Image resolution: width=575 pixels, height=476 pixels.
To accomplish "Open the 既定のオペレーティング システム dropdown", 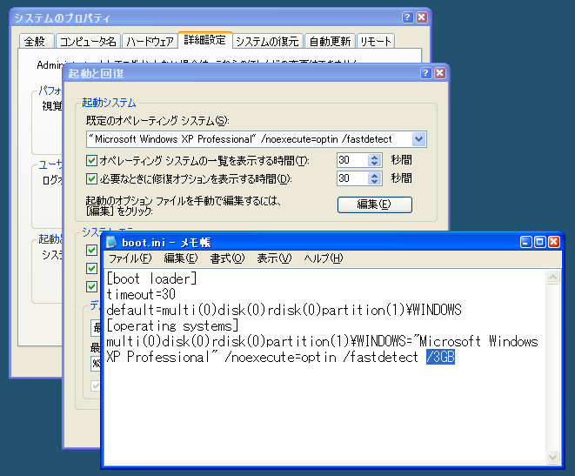I will point(418,139).
